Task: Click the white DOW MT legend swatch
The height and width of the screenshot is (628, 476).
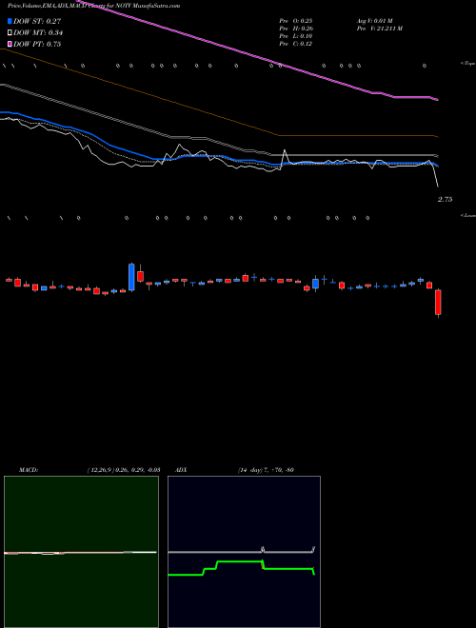Action: click(x=10, y=33)
